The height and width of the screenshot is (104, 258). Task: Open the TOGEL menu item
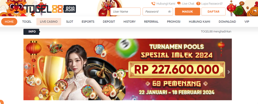click(x=27, y=22)
